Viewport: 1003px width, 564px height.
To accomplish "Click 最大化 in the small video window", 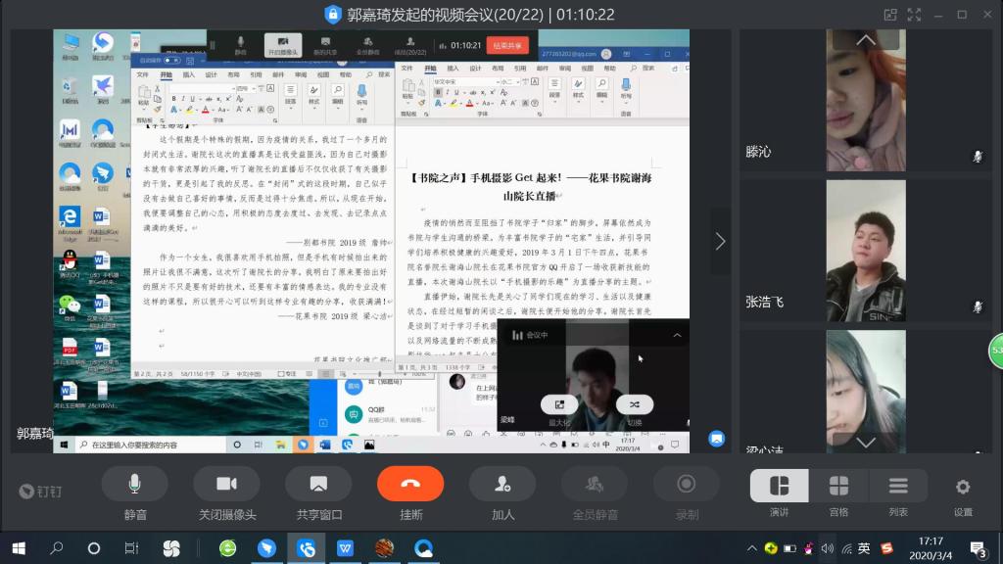I will 559,404.
